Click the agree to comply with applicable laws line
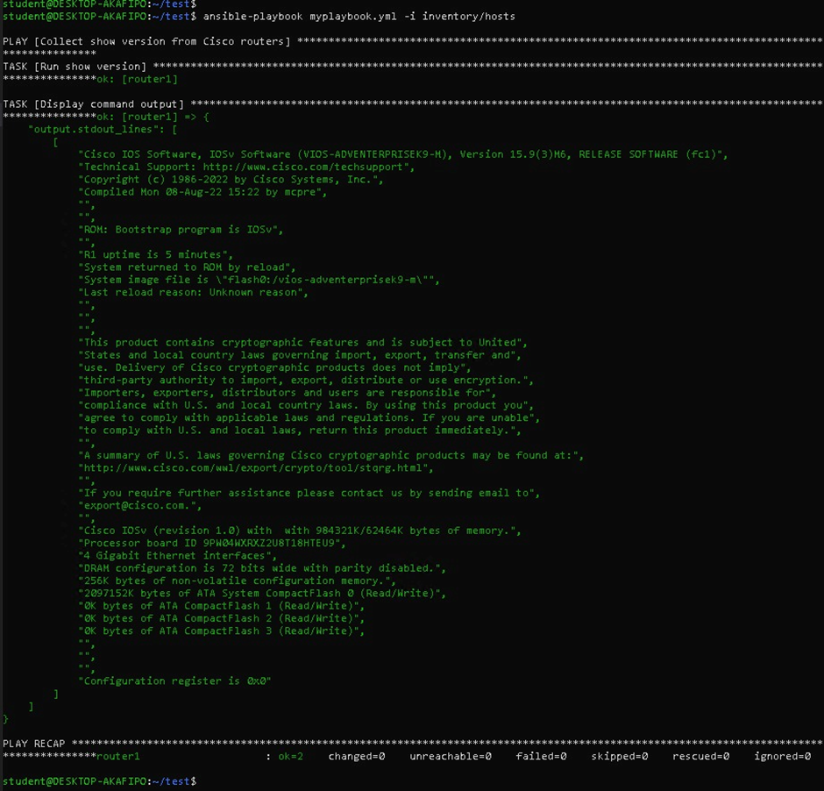The height and width of the screenshot is (791, 824). (309, 418)
